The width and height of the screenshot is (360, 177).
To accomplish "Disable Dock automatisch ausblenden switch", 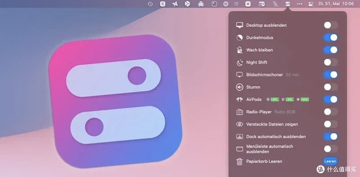I will coord(331,137).
